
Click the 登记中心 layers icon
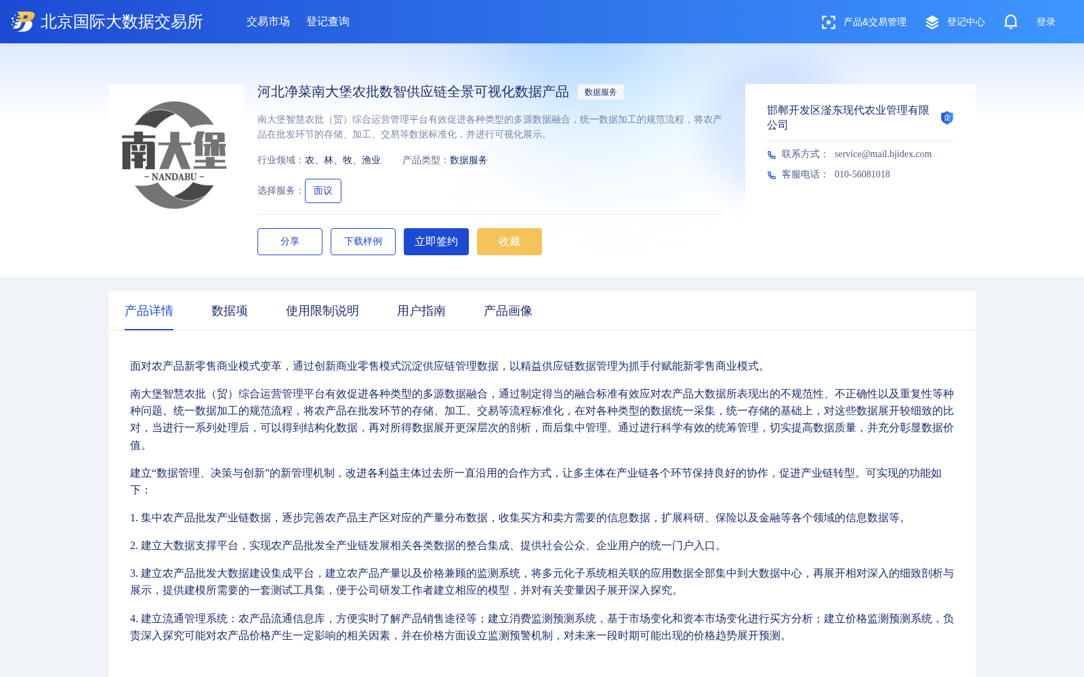pos(932,22)
